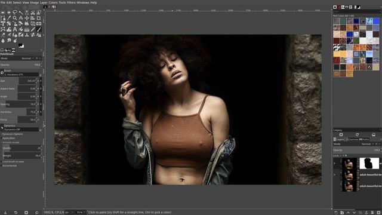Select the Smudge tool
382x215 pixels.
pos(9,41)
